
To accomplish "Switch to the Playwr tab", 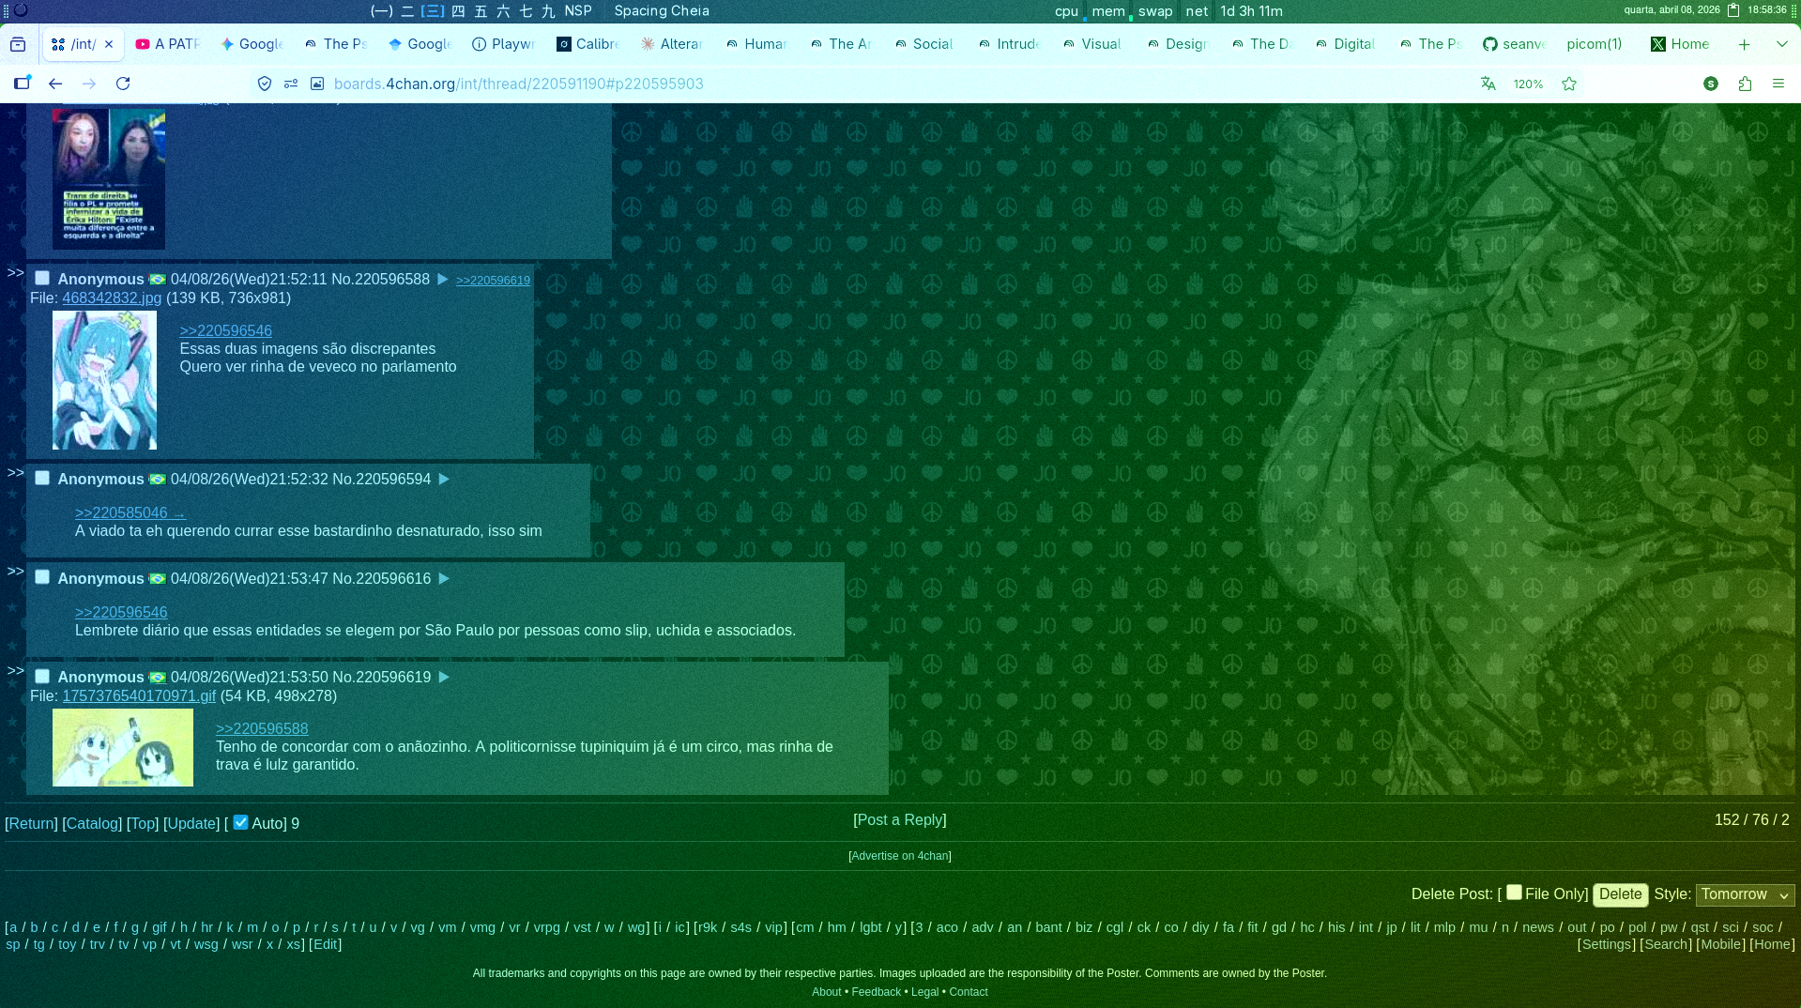I will tap(504, 44).
